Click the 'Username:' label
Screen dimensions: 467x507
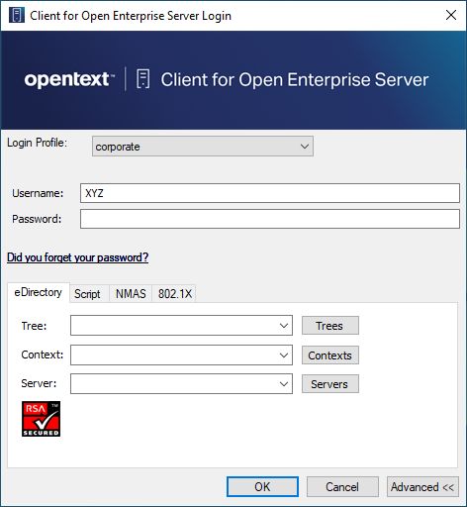tap(38, 193)
